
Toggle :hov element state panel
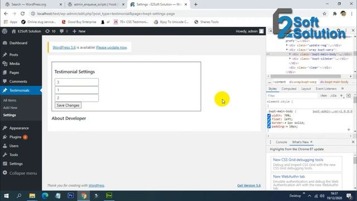tap(324, 95)
